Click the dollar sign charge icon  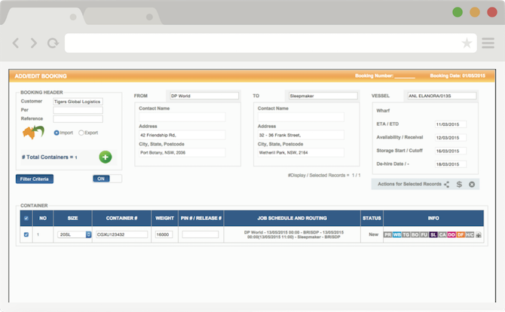(x=459, y=185)
